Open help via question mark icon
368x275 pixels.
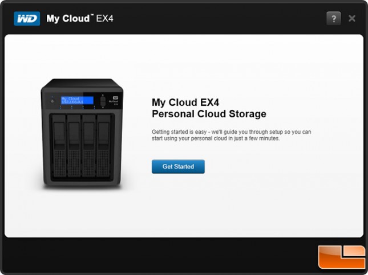tap(334, 19)
